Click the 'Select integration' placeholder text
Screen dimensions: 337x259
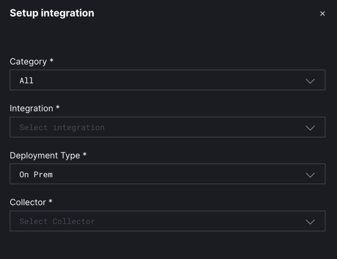click(62, 127)
